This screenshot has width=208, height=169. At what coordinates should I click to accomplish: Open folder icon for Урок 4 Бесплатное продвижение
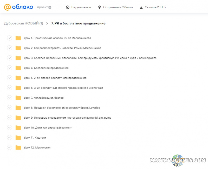[x=18, y=68]
